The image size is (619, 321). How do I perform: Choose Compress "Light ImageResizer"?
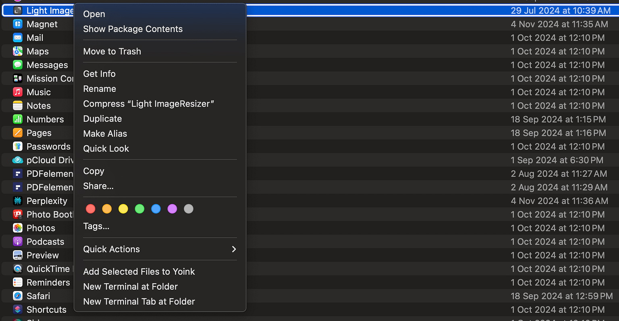tap(149, 103)
